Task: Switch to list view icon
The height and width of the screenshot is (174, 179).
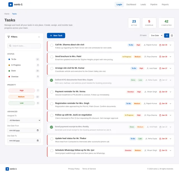Action: [x=167, y=36]
